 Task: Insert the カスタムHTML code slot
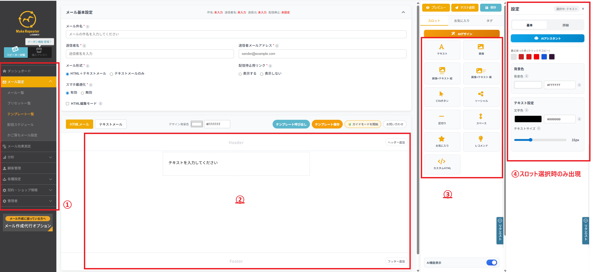(442, 164)
